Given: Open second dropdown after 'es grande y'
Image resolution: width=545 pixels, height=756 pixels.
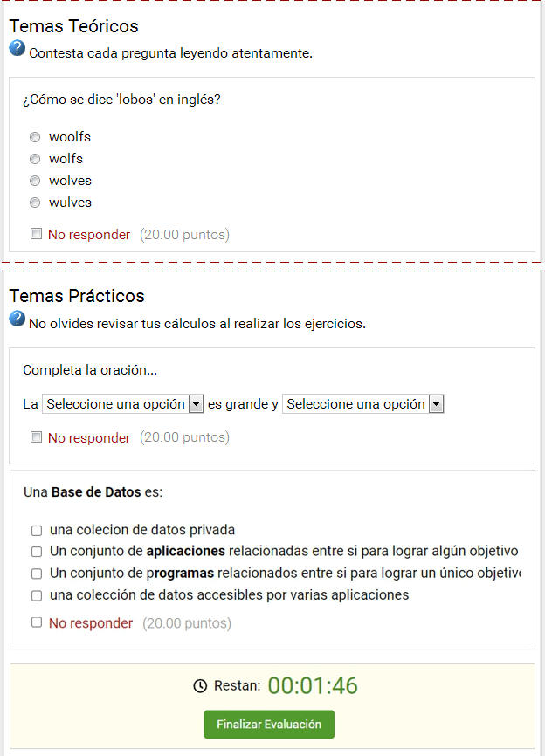Looking at the screenshot, I should point(362,404).
